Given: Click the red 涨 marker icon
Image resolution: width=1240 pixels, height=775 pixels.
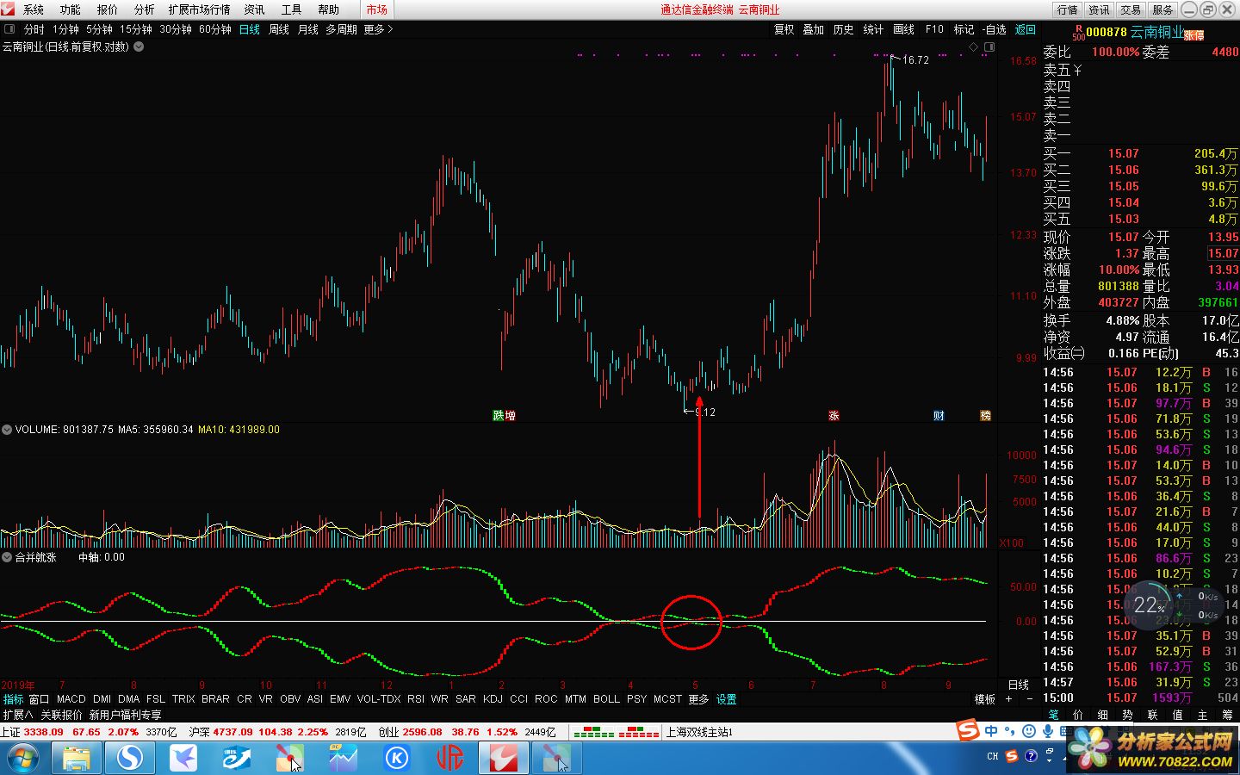Looking at the screenshot, I should click(834, 415).
